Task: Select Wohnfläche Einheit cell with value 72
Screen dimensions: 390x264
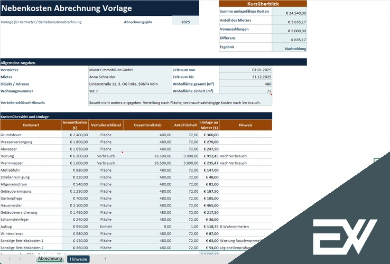Action: point(246,91)
